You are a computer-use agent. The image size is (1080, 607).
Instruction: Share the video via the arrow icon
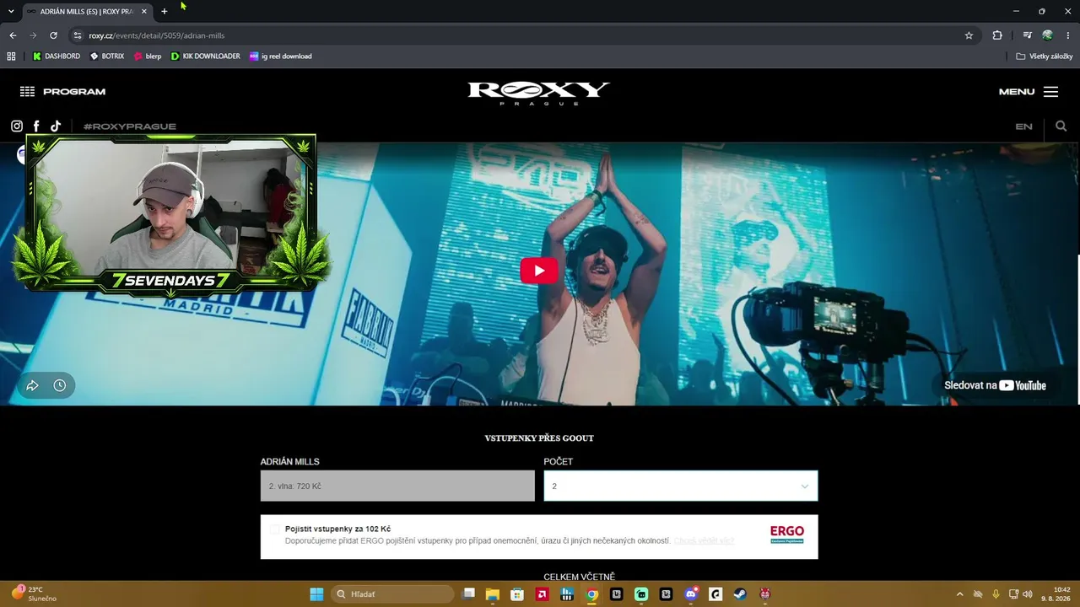pos(33,385)
